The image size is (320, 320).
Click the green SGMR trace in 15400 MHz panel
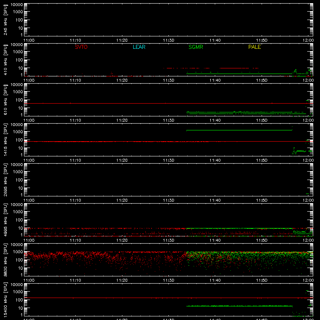point(239,306)
